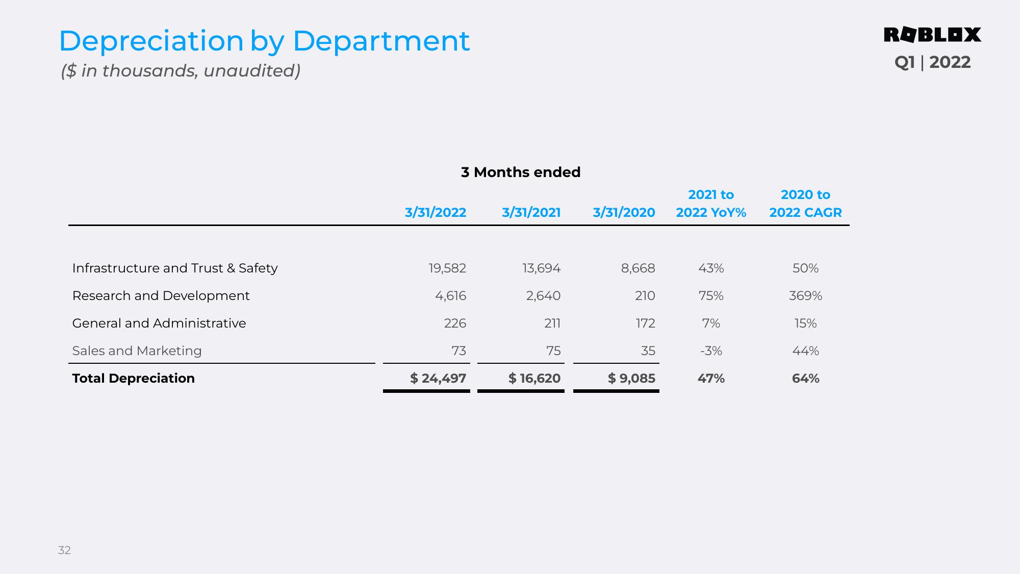Click the 'Q1 | 2022' label
This screenshot has width=1020, height=574.
[932, 62]
